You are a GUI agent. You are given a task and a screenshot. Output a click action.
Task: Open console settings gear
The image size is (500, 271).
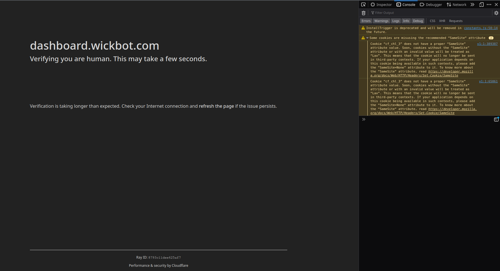pos(496,13)
